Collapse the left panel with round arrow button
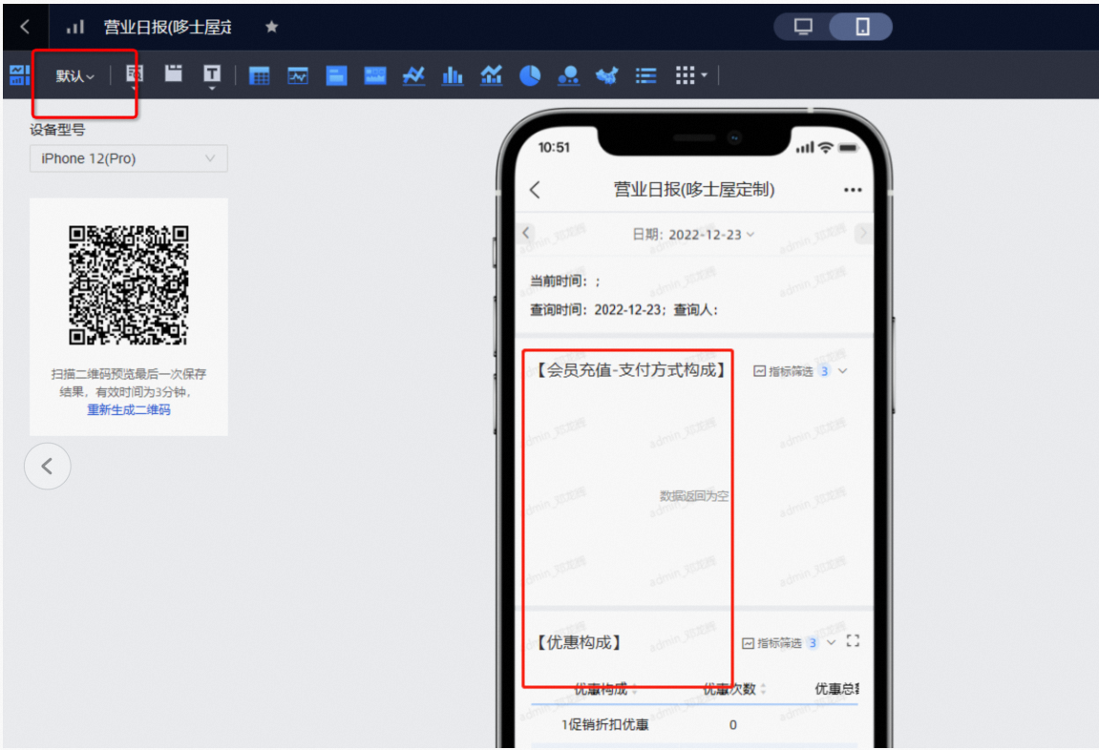Image resolution: width=1099 pixels, height=750 pixels. (x=47, y=467)
